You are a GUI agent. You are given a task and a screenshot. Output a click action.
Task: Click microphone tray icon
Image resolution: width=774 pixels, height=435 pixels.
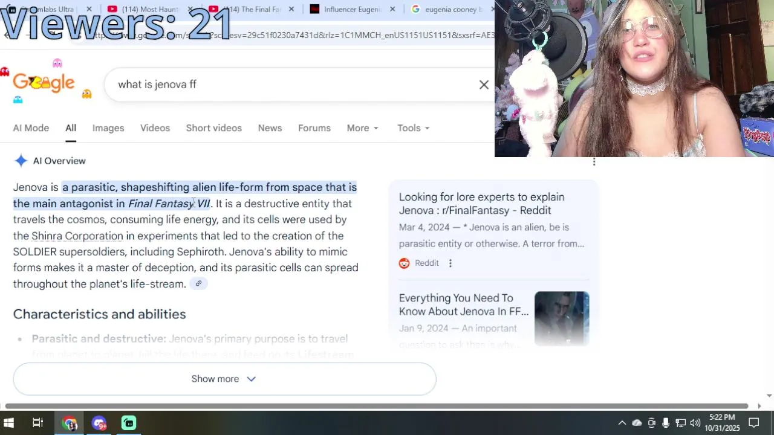666,423
